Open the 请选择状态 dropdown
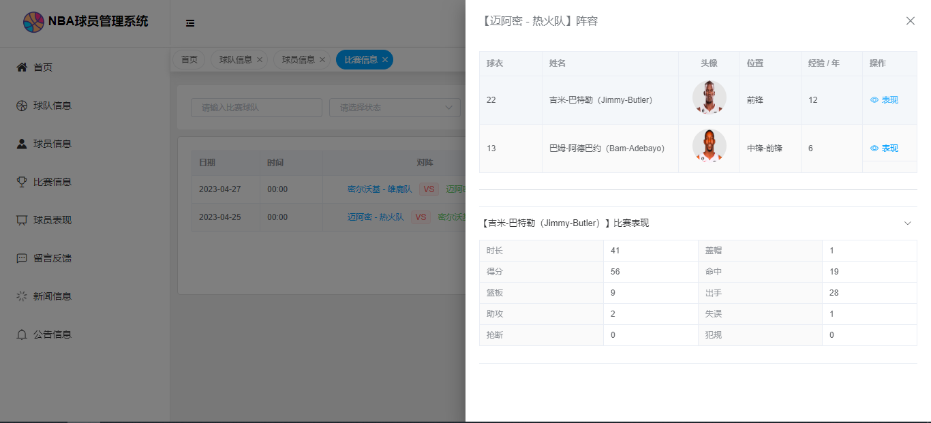The height and width of the screenshot is (423, 931). (x=395, y=108)
